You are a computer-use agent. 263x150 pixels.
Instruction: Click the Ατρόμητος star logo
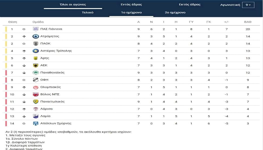click(36, 36)
